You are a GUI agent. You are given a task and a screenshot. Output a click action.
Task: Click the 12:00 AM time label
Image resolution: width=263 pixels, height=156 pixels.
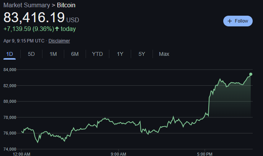coord(21,154)
